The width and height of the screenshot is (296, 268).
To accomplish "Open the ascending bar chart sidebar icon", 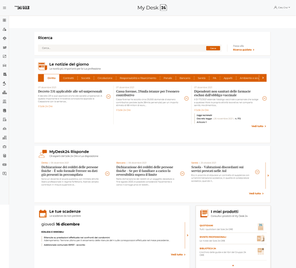I will coord(4,138).
